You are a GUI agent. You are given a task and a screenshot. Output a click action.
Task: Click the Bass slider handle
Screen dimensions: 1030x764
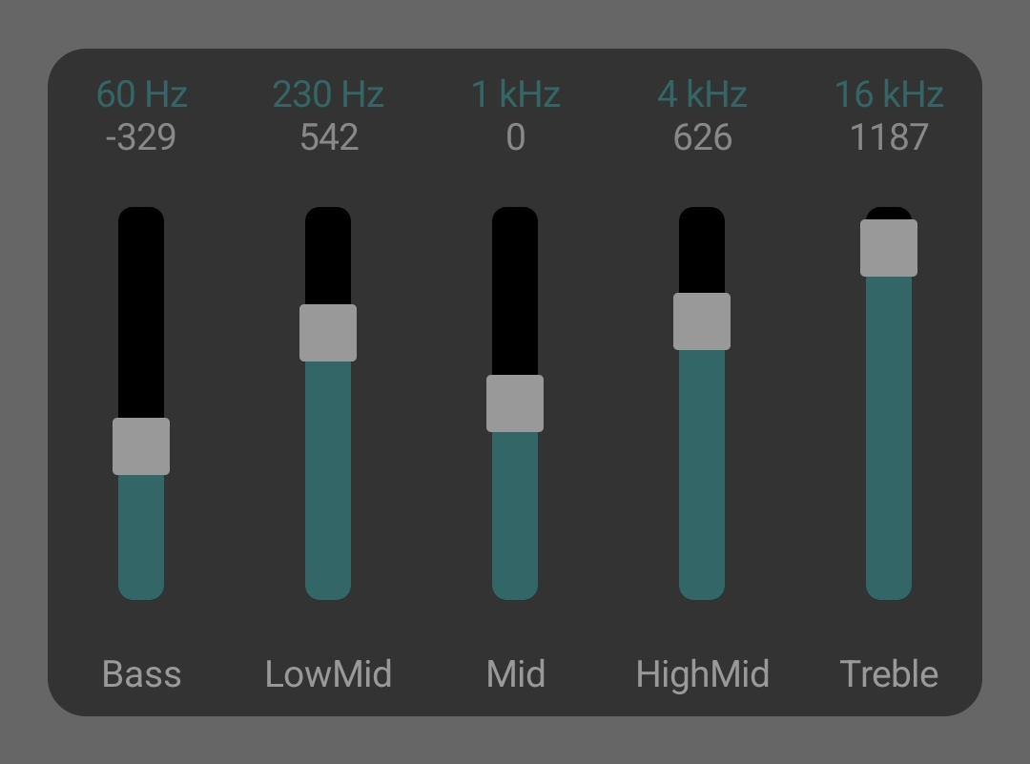(141, 444)
